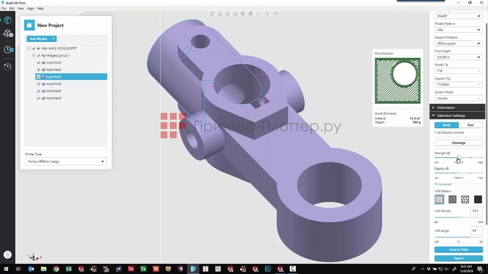Toggle the Imported2 checkbox

[x=39, y=70]
